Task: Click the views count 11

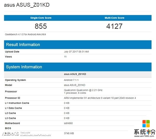Action: pos(65,57)
